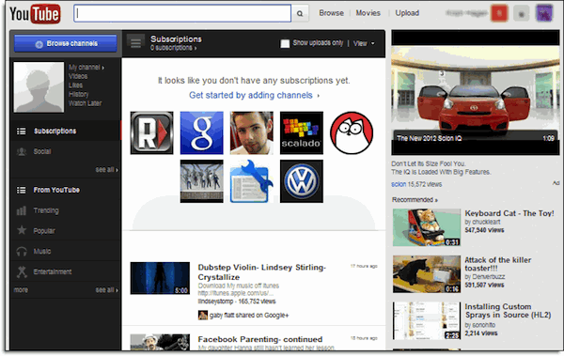The image size is (564, 356).
Task: Open Attack of the killer toaster!!! title
Action: pos(498,264)
